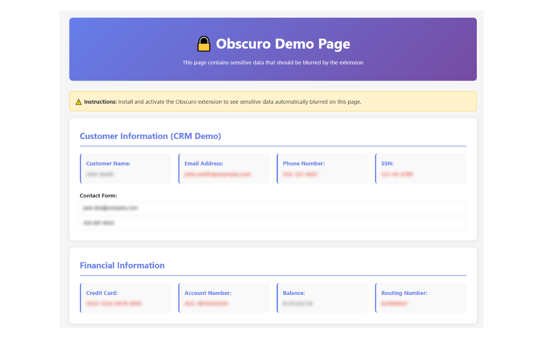Click the "Phone Number:" label
Image resolution: width=543 pixels, height=339 pixels.
tap(304, 164)
